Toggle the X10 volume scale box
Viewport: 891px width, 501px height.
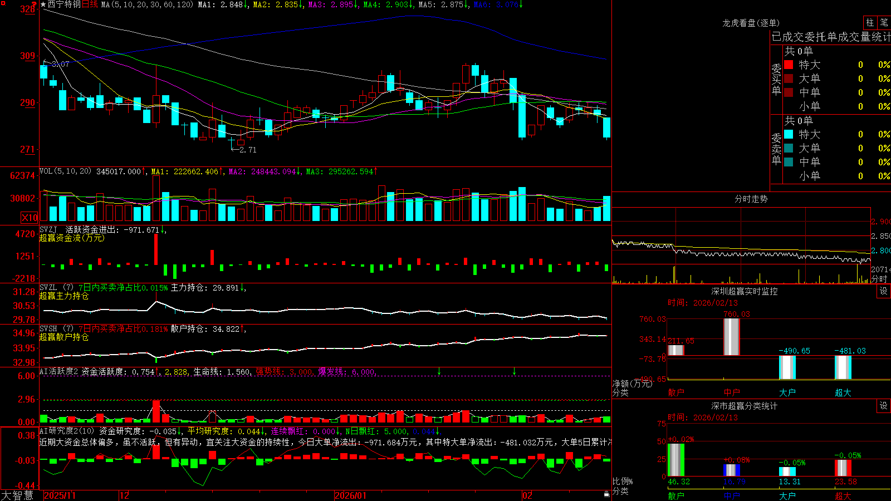pyautogui.click(x=30, y=218)
